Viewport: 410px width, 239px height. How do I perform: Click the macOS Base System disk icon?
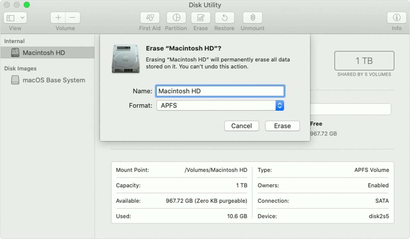click(x=15, y=80)
